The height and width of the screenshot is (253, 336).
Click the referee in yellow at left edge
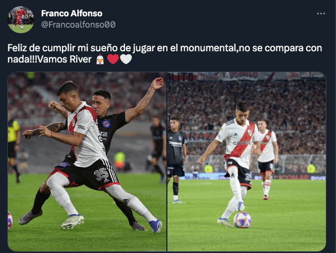coord(14,148)
